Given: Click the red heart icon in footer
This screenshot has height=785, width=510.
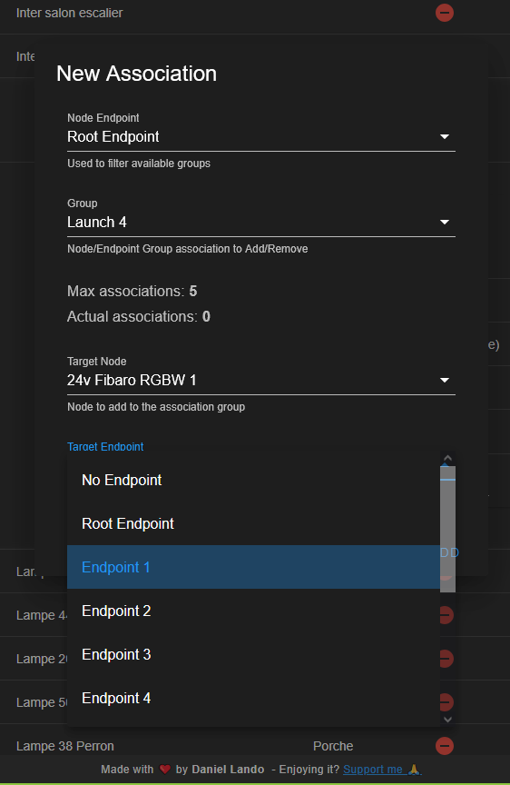Looking at the screenshot, I should point(165,769).
